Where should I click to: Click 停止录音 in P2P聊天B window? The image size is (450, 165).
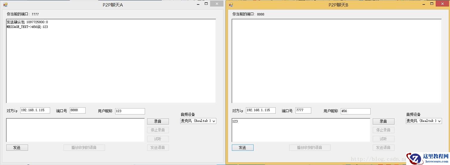point(383,130)
